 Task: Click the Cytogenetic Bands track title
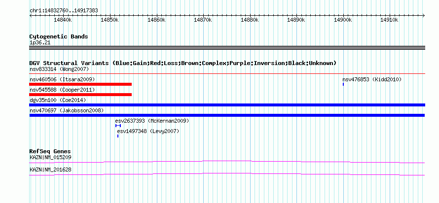59,36
